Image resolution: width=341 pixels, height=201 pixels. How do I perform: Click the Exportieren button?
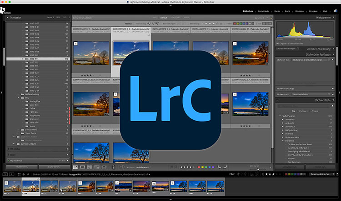coord(54,167)
